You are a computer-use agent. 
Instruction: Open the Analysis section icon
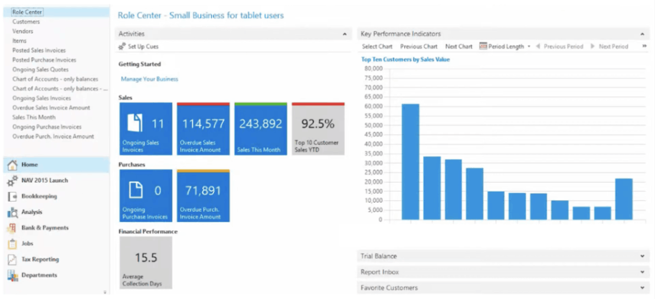12,212
